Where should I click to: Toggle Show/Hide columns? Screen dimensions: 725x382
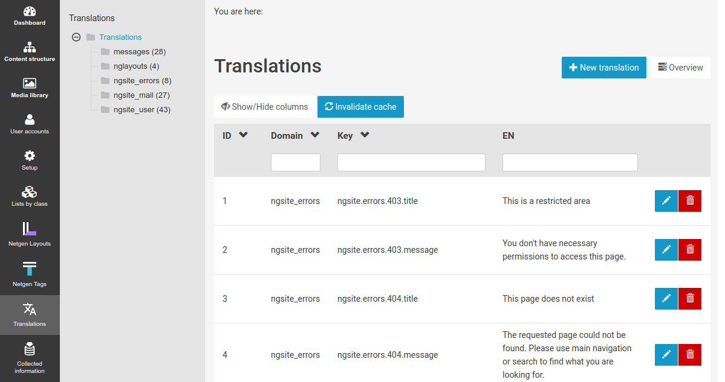[265, 107]
